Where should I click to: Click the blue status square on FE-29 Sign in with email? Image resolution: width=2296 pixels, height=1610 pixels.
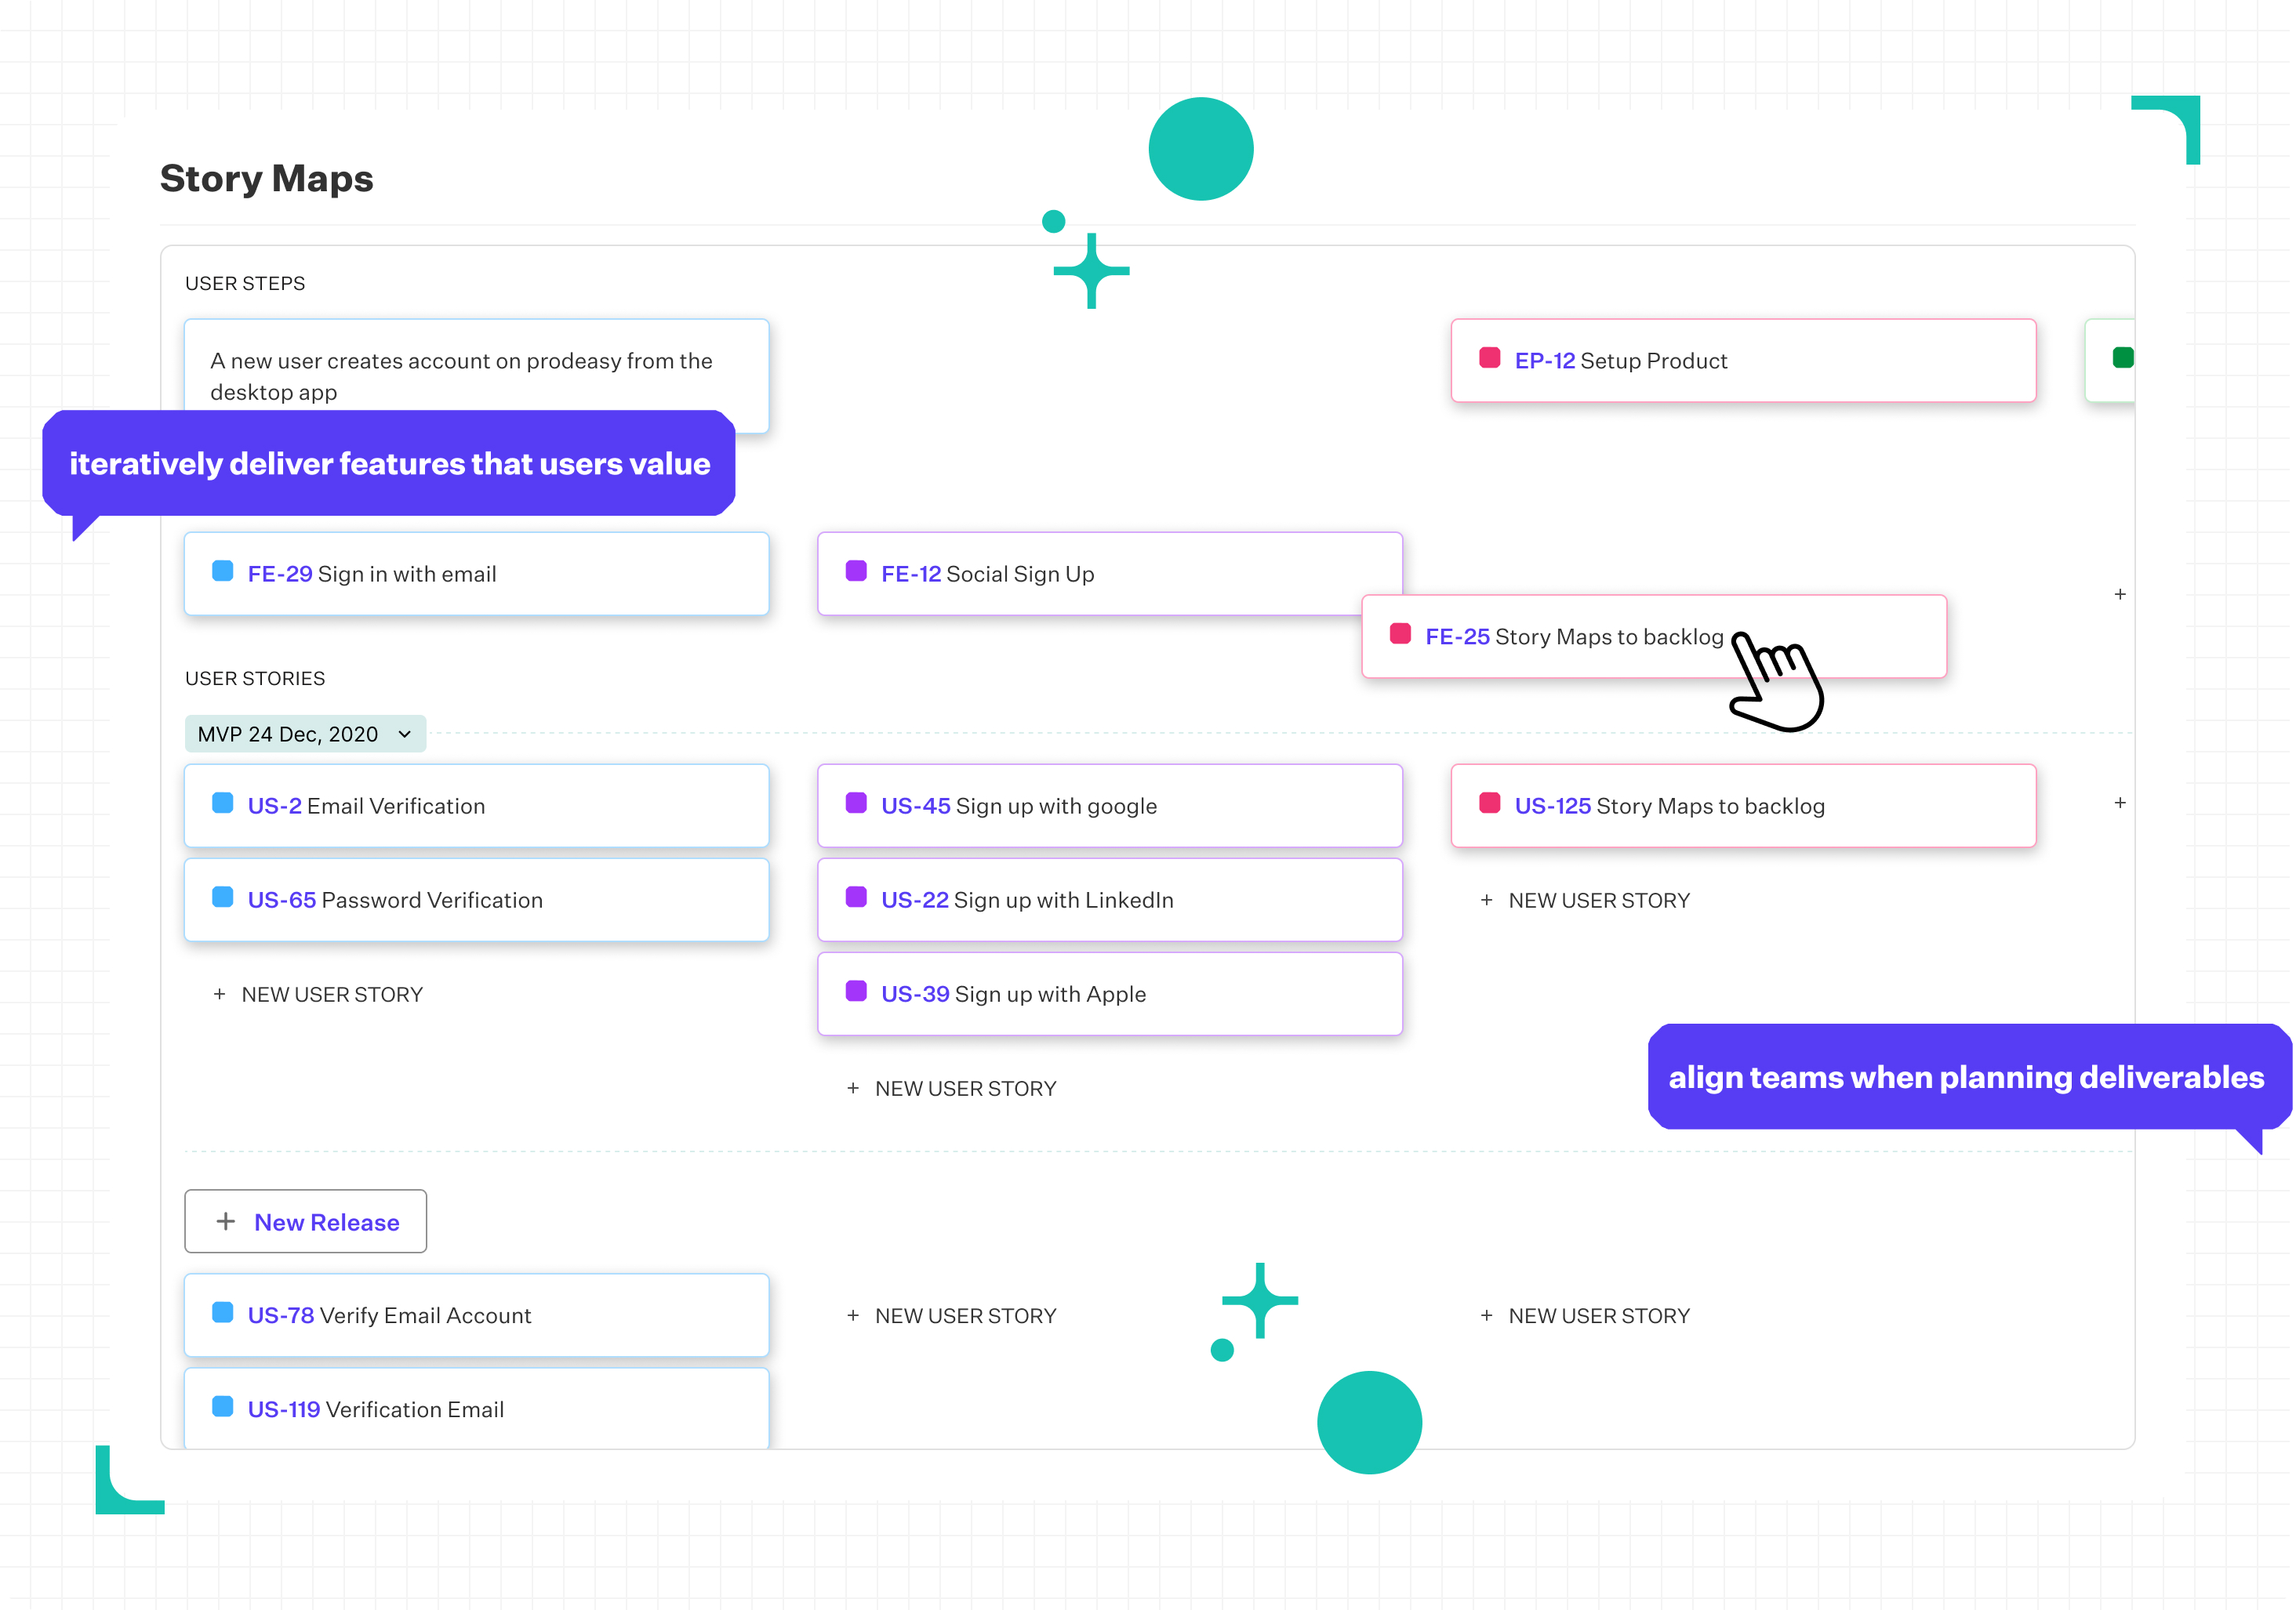click(222, 571)
